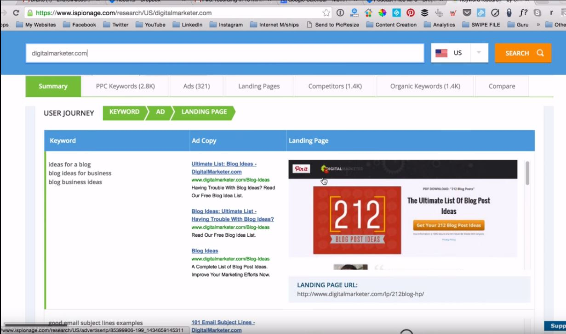Open the Content Creation bookmarks folder
The width and height of the screenshot is (566, 334).
click(391, 25)
